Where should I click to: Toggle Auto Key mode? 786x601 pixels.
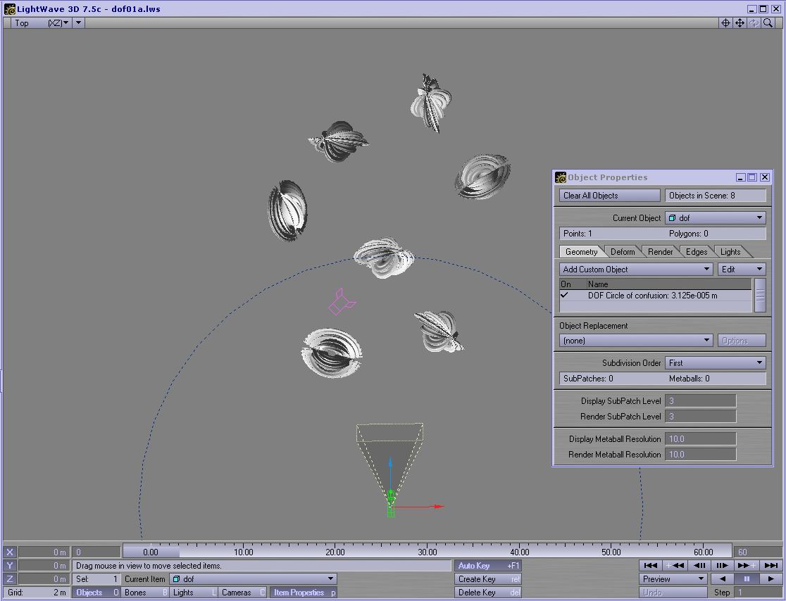[488, 565]
